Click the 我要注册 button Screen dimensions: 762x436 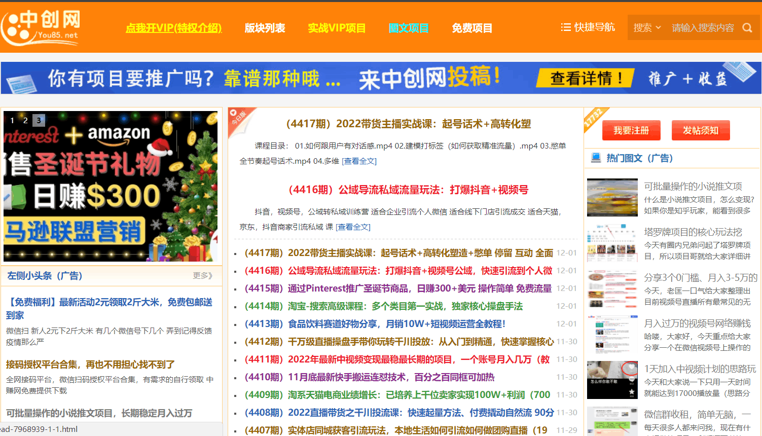point(631,130)
